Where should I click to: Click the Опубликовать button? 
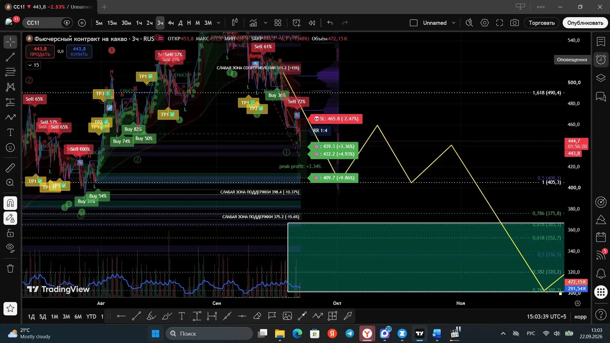pos(585,23)
